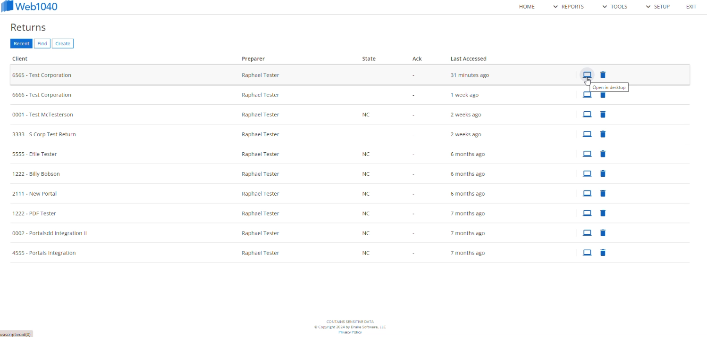This screenshot has height=337, width=707.
Task: Delete the Billy Bobson return
Action: 603,173
